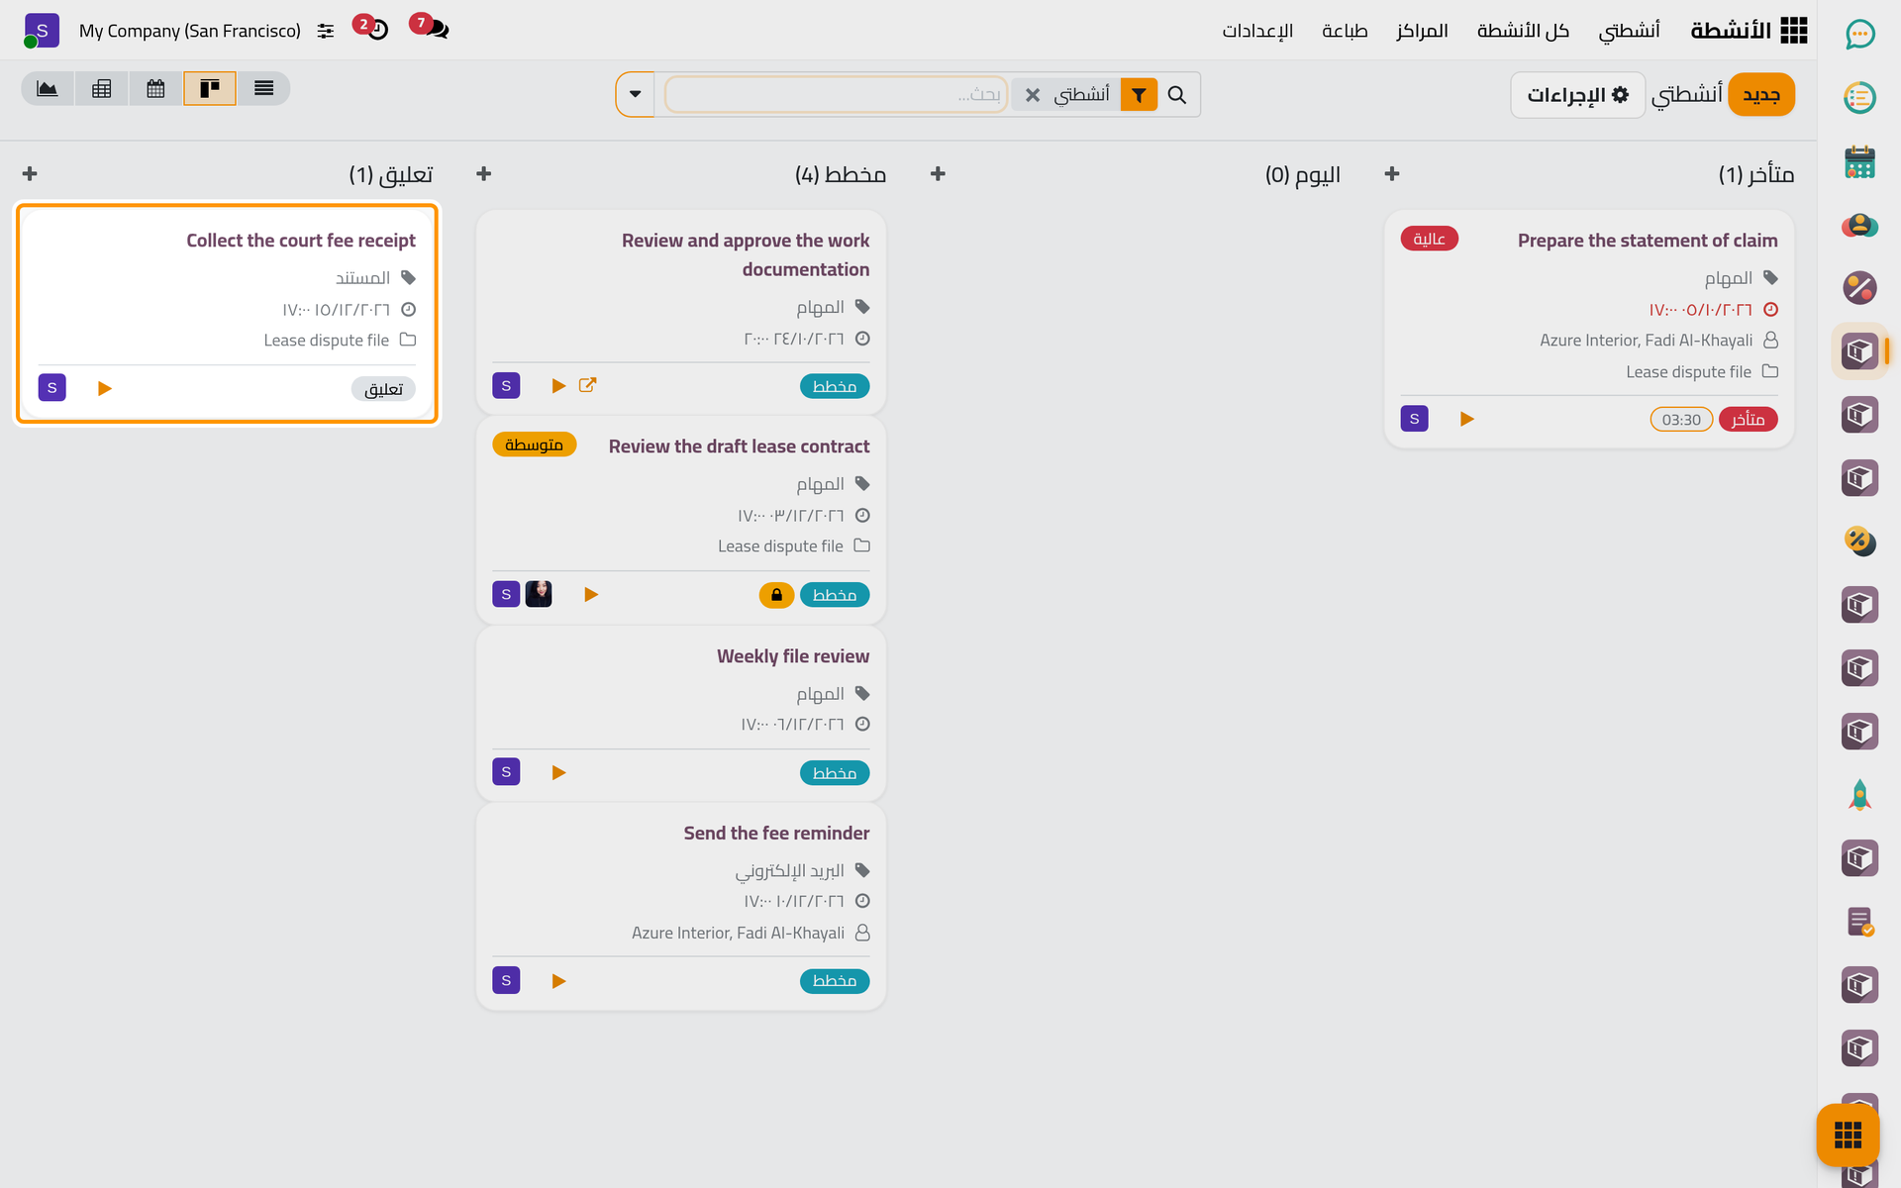
Task: Switch to pivot table view
Action: tap(101, 89)
